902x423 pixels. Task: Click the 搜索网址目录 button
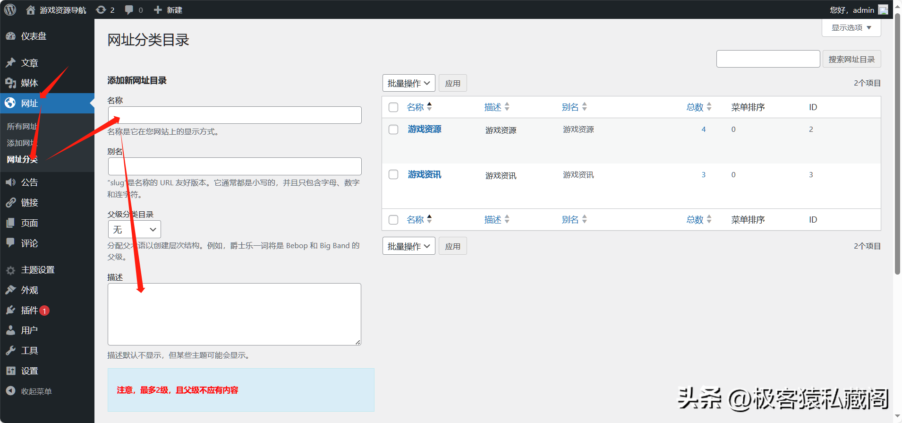(851, 59)
